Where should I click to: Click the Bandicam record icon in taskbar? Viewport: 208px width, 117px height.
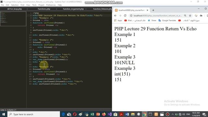pos(168,114)
